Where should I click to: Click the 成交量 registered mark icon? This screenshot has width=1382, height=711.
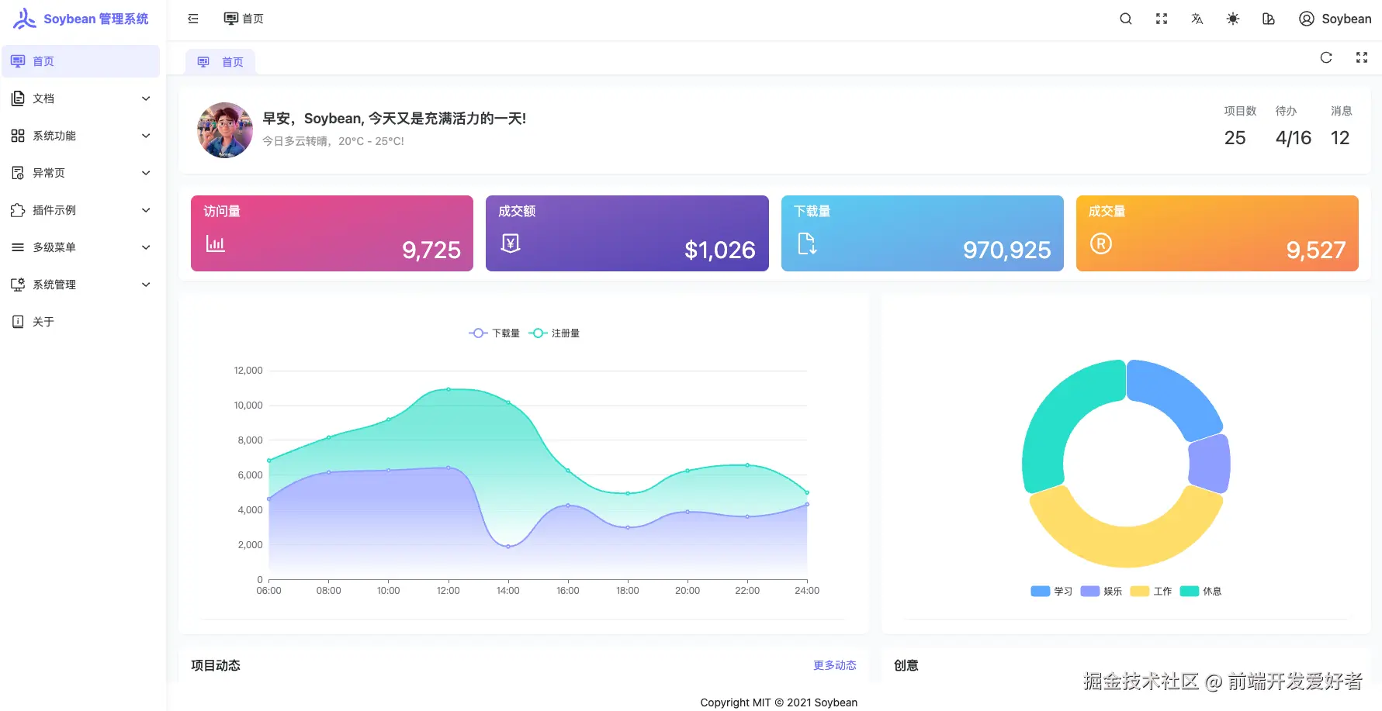pos(1101,243)
